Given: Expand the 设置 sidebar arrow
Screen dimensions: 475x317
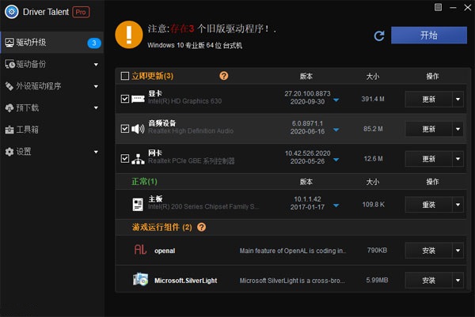Looking at the screenshot, I should point(96,152).
